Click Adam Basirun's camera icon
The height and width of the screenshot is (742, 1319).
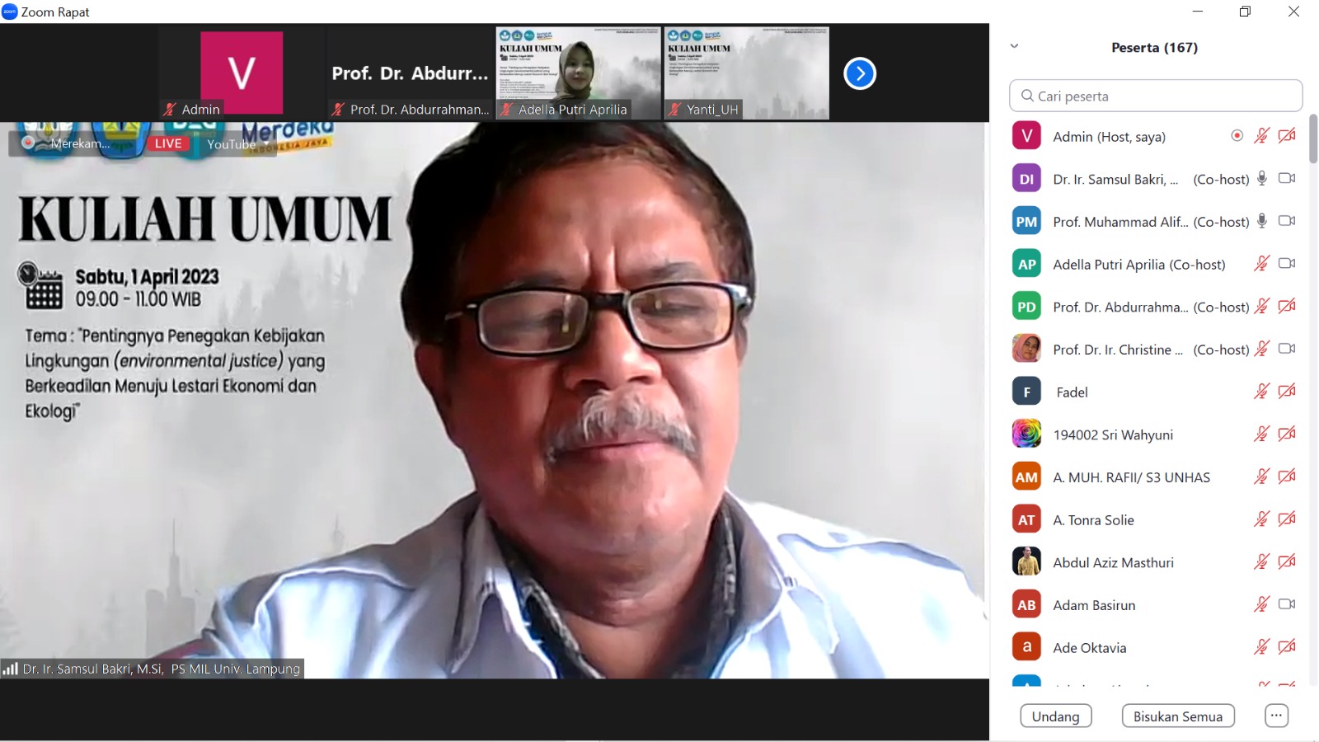(1286, 604)
